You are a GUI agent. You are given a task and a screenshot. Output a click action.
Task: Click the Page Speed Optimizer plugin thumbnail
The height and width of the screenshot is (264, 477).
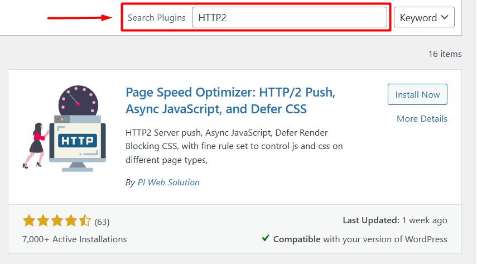[x=64, y=128]
